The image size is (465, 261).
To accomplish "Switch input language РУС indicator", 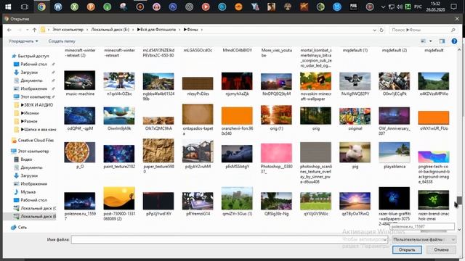I will 418,7.
